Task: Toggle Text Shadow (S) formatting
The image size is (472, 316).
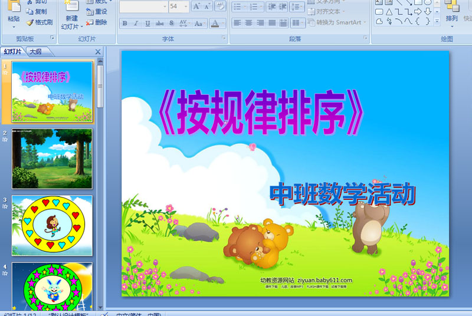Action: 171,24
